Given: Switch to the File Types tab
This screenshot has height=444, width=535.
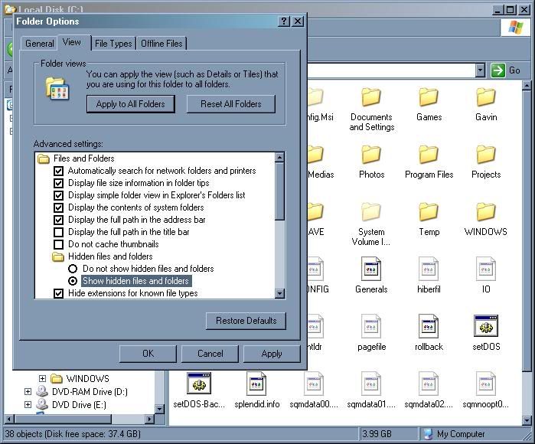Looking at the screenshot, I should click(x=113, y=44).
